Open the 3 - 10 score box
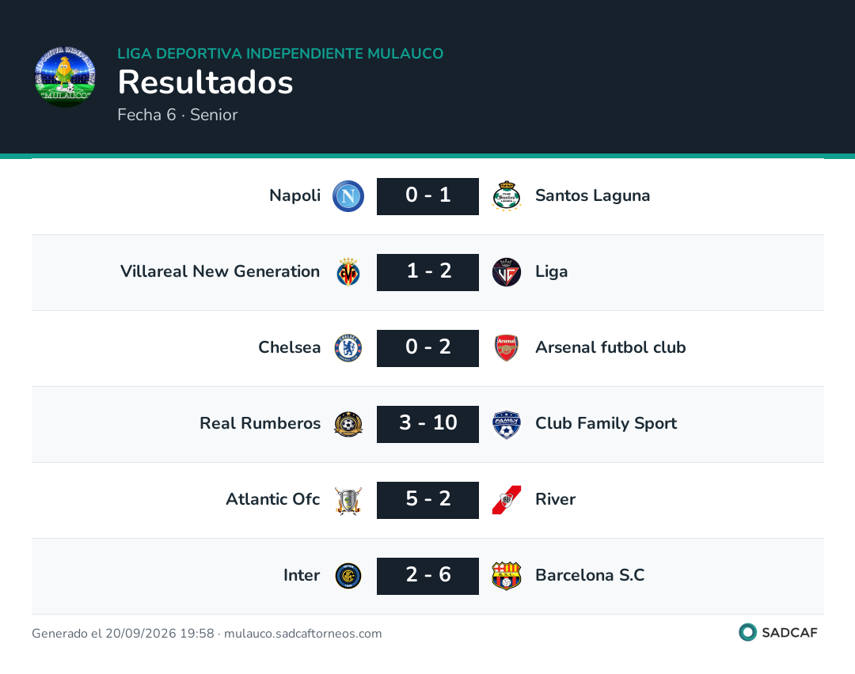Image resolution: width=855 pixels, height=674 pixels. (428, 424)
